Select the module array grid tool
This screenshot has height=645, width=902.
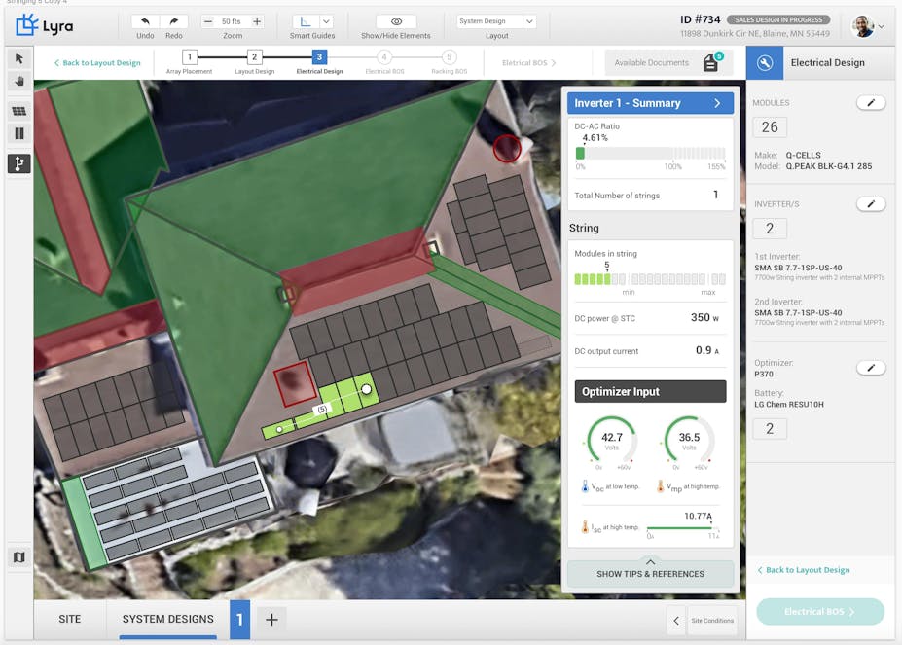point(18,111)
